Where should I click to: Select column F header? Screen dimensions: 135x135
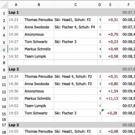[x=127, y=5]
